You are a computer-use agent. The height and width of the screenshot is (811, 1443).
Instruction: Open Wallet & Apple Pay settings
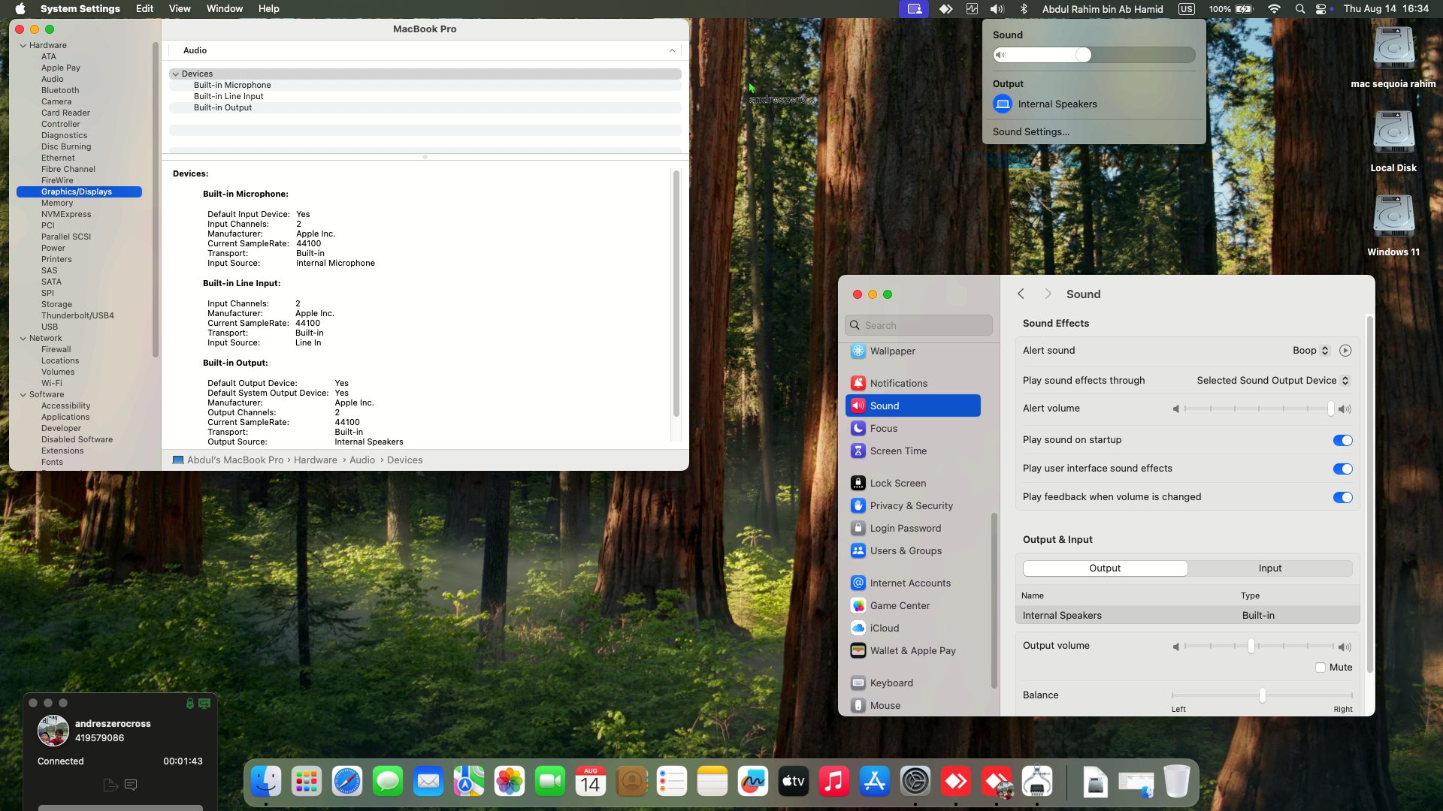coord(913,651)
